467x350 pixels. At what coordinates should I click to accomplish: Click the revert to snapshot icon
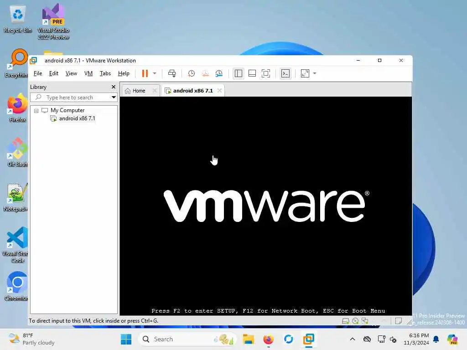[205, 73]
